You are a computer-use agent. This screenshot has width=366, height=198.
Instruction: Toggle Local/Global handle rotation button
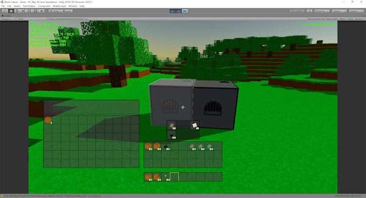(x=67, y=11)
